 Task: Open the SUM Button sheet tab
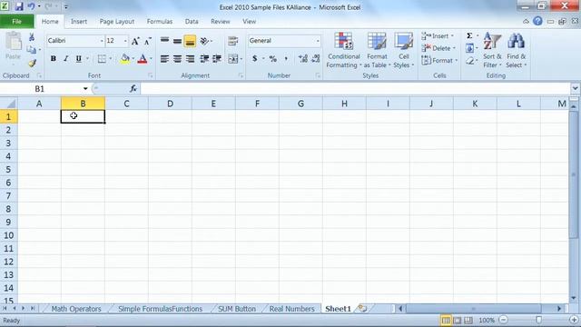point(237,309)
